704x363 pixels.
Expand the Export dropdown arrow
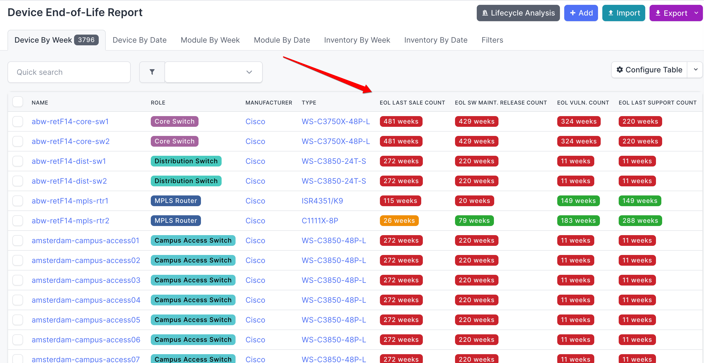tap(696, 13)
